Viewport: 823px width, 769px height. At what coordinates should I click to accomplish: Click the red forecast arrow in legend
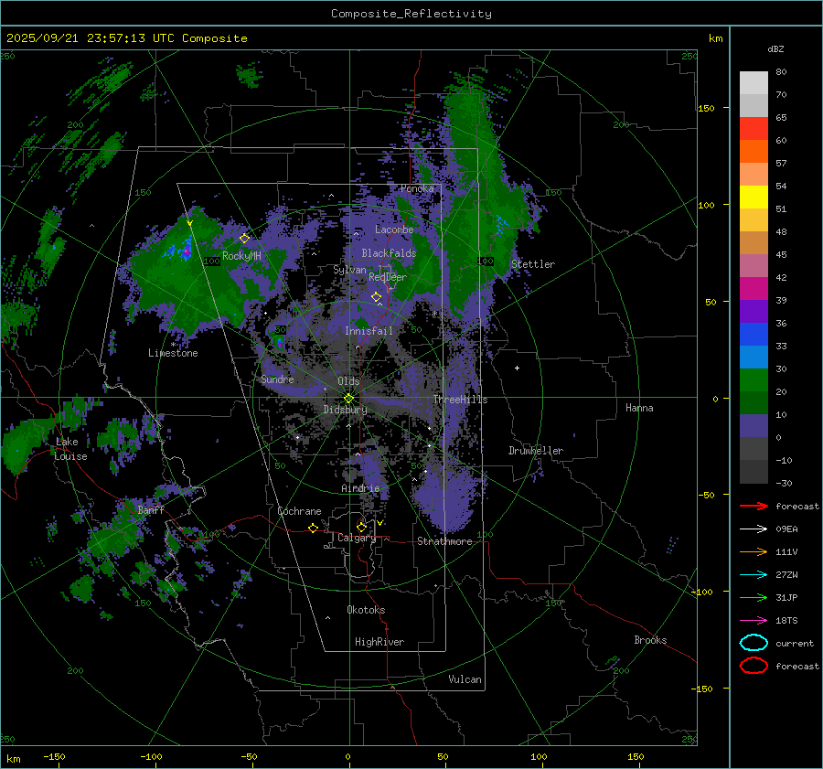click(x=754, y=506)
